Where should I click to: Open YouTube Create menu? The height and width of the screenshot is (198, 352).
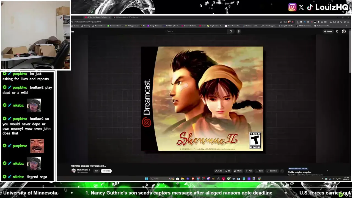(328, 31)
